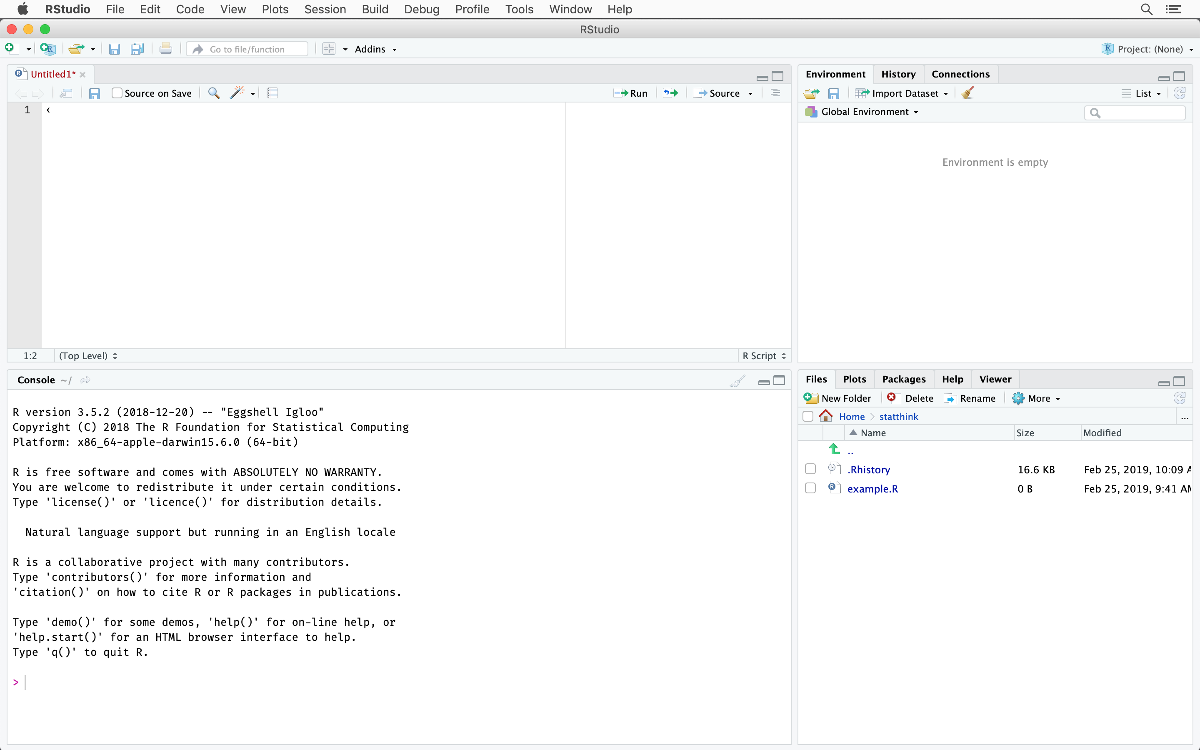
Task: Open the Code menu
Action: pos(190,10)
